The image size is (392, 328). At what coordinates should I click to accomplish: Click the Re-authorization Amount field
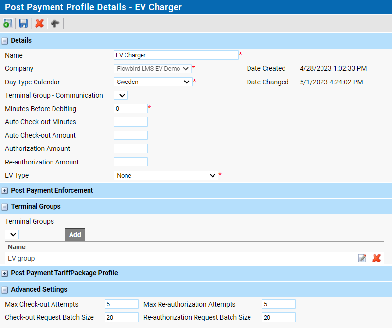click(131, 162)
